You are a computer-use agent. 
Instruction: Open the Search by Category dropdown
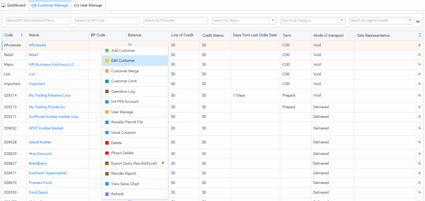click(x=341, y=20)
